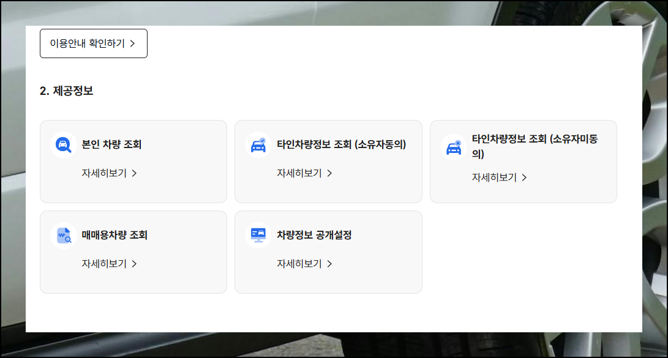
Task: Open 자세히보기 under 타인차량정보 조회 (소유자미동의)
Action: [499, 177]
